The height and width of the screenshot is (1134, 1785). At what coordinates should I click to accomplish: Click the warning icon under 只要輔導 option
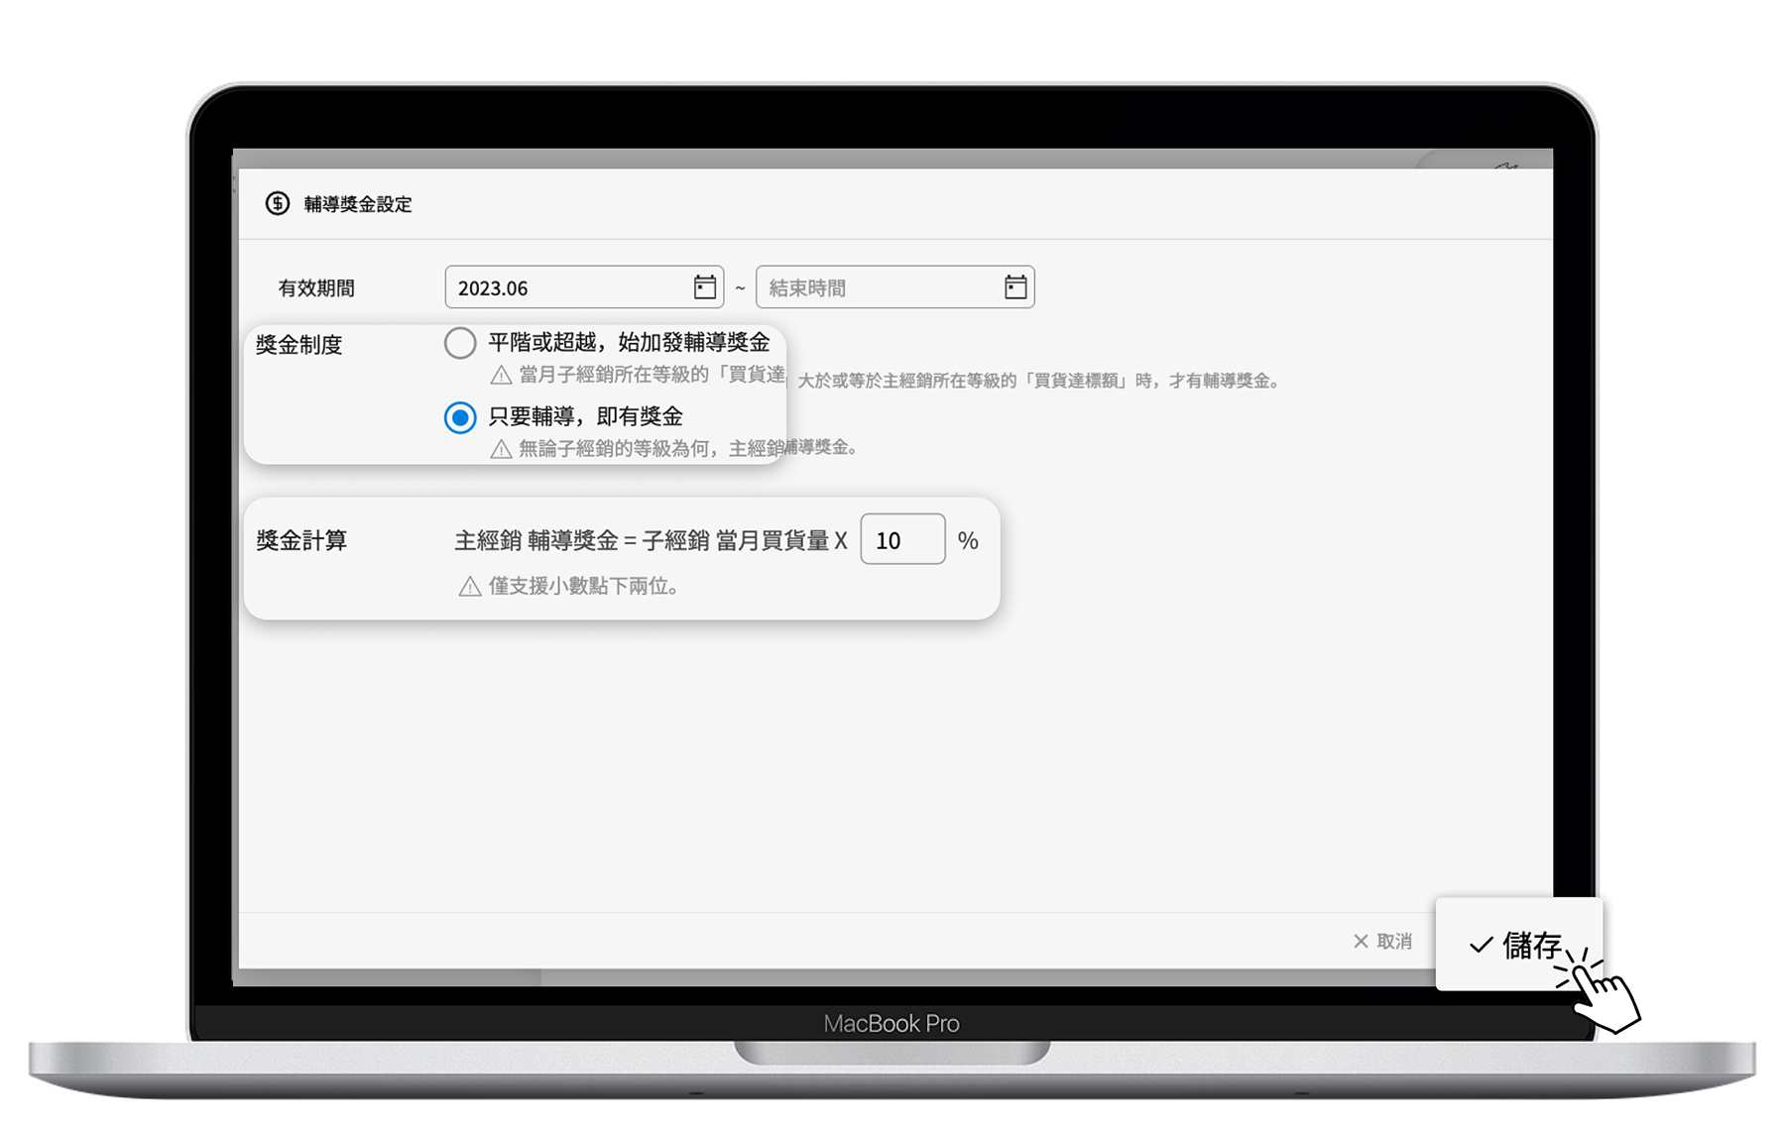(x=502, y=449)
